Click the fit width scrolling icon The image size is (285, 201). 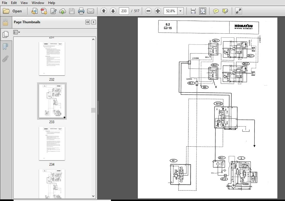click(193, 11)
